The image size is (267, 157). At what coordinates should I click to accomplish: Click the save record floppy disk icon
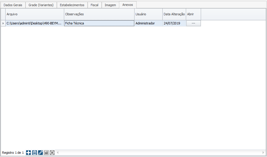pyautogui.click(x=46, y=153)
